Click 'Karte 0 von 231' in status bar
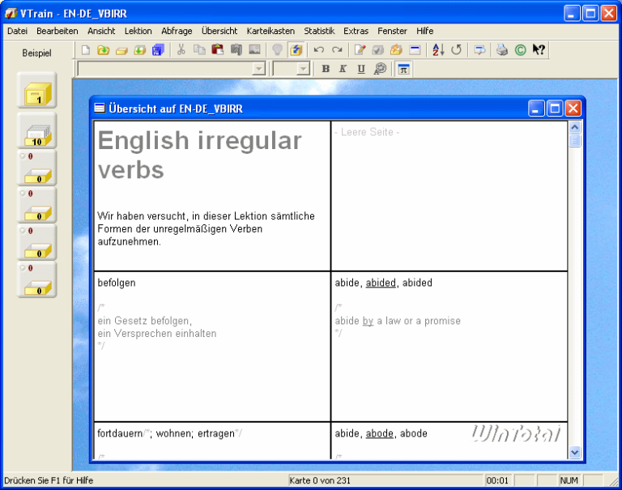The image size is (622, 490). click(320, 480)
